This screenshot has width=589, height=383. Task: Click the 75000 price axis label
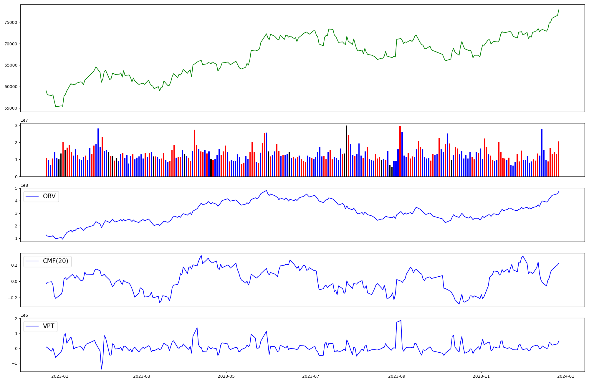(11, 22)
